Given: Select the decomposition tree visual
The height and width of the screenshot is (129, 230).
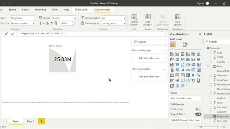Looking at the screenshot, I should click(177, 80).
